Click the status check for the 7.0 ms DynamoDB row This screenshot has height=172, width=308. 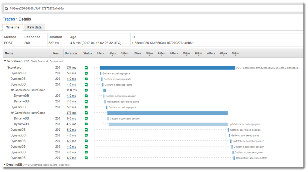[86, 102]
